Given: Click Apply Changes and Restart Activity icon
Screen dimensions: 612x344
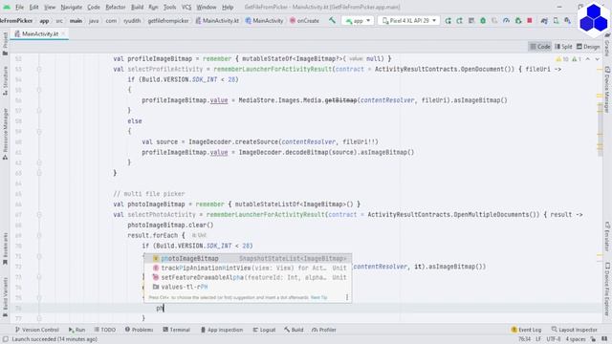Looking at the screenshot, I should pos(459,21).
